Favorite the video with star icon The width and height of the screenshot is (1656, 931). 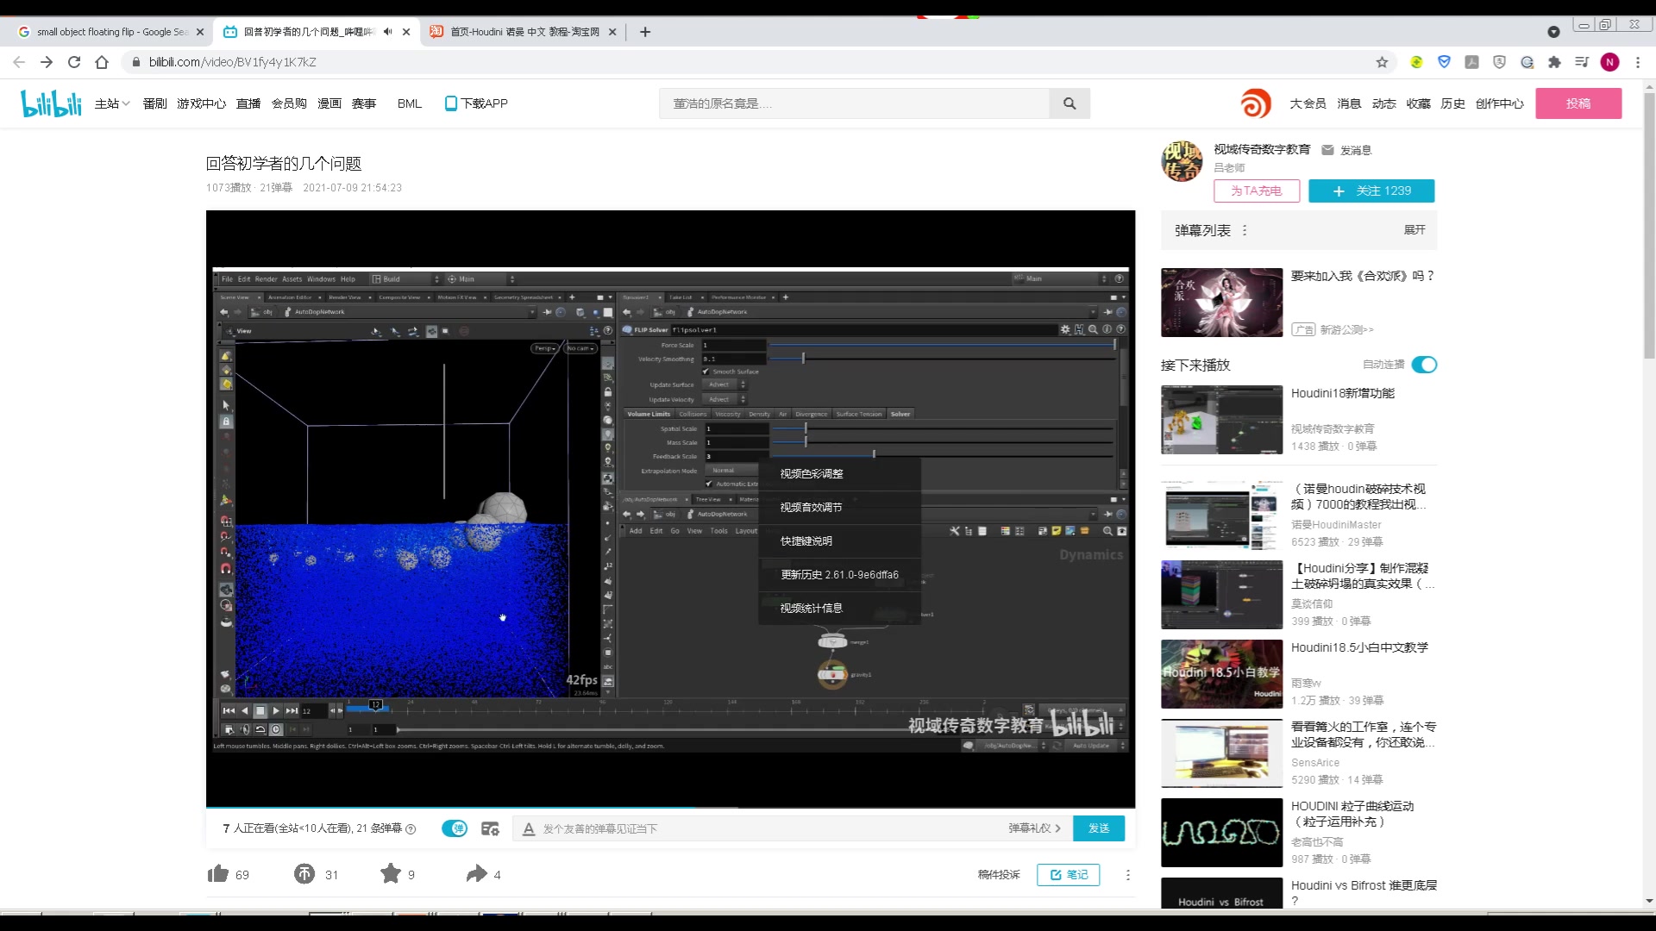click(x=391, y=873)
